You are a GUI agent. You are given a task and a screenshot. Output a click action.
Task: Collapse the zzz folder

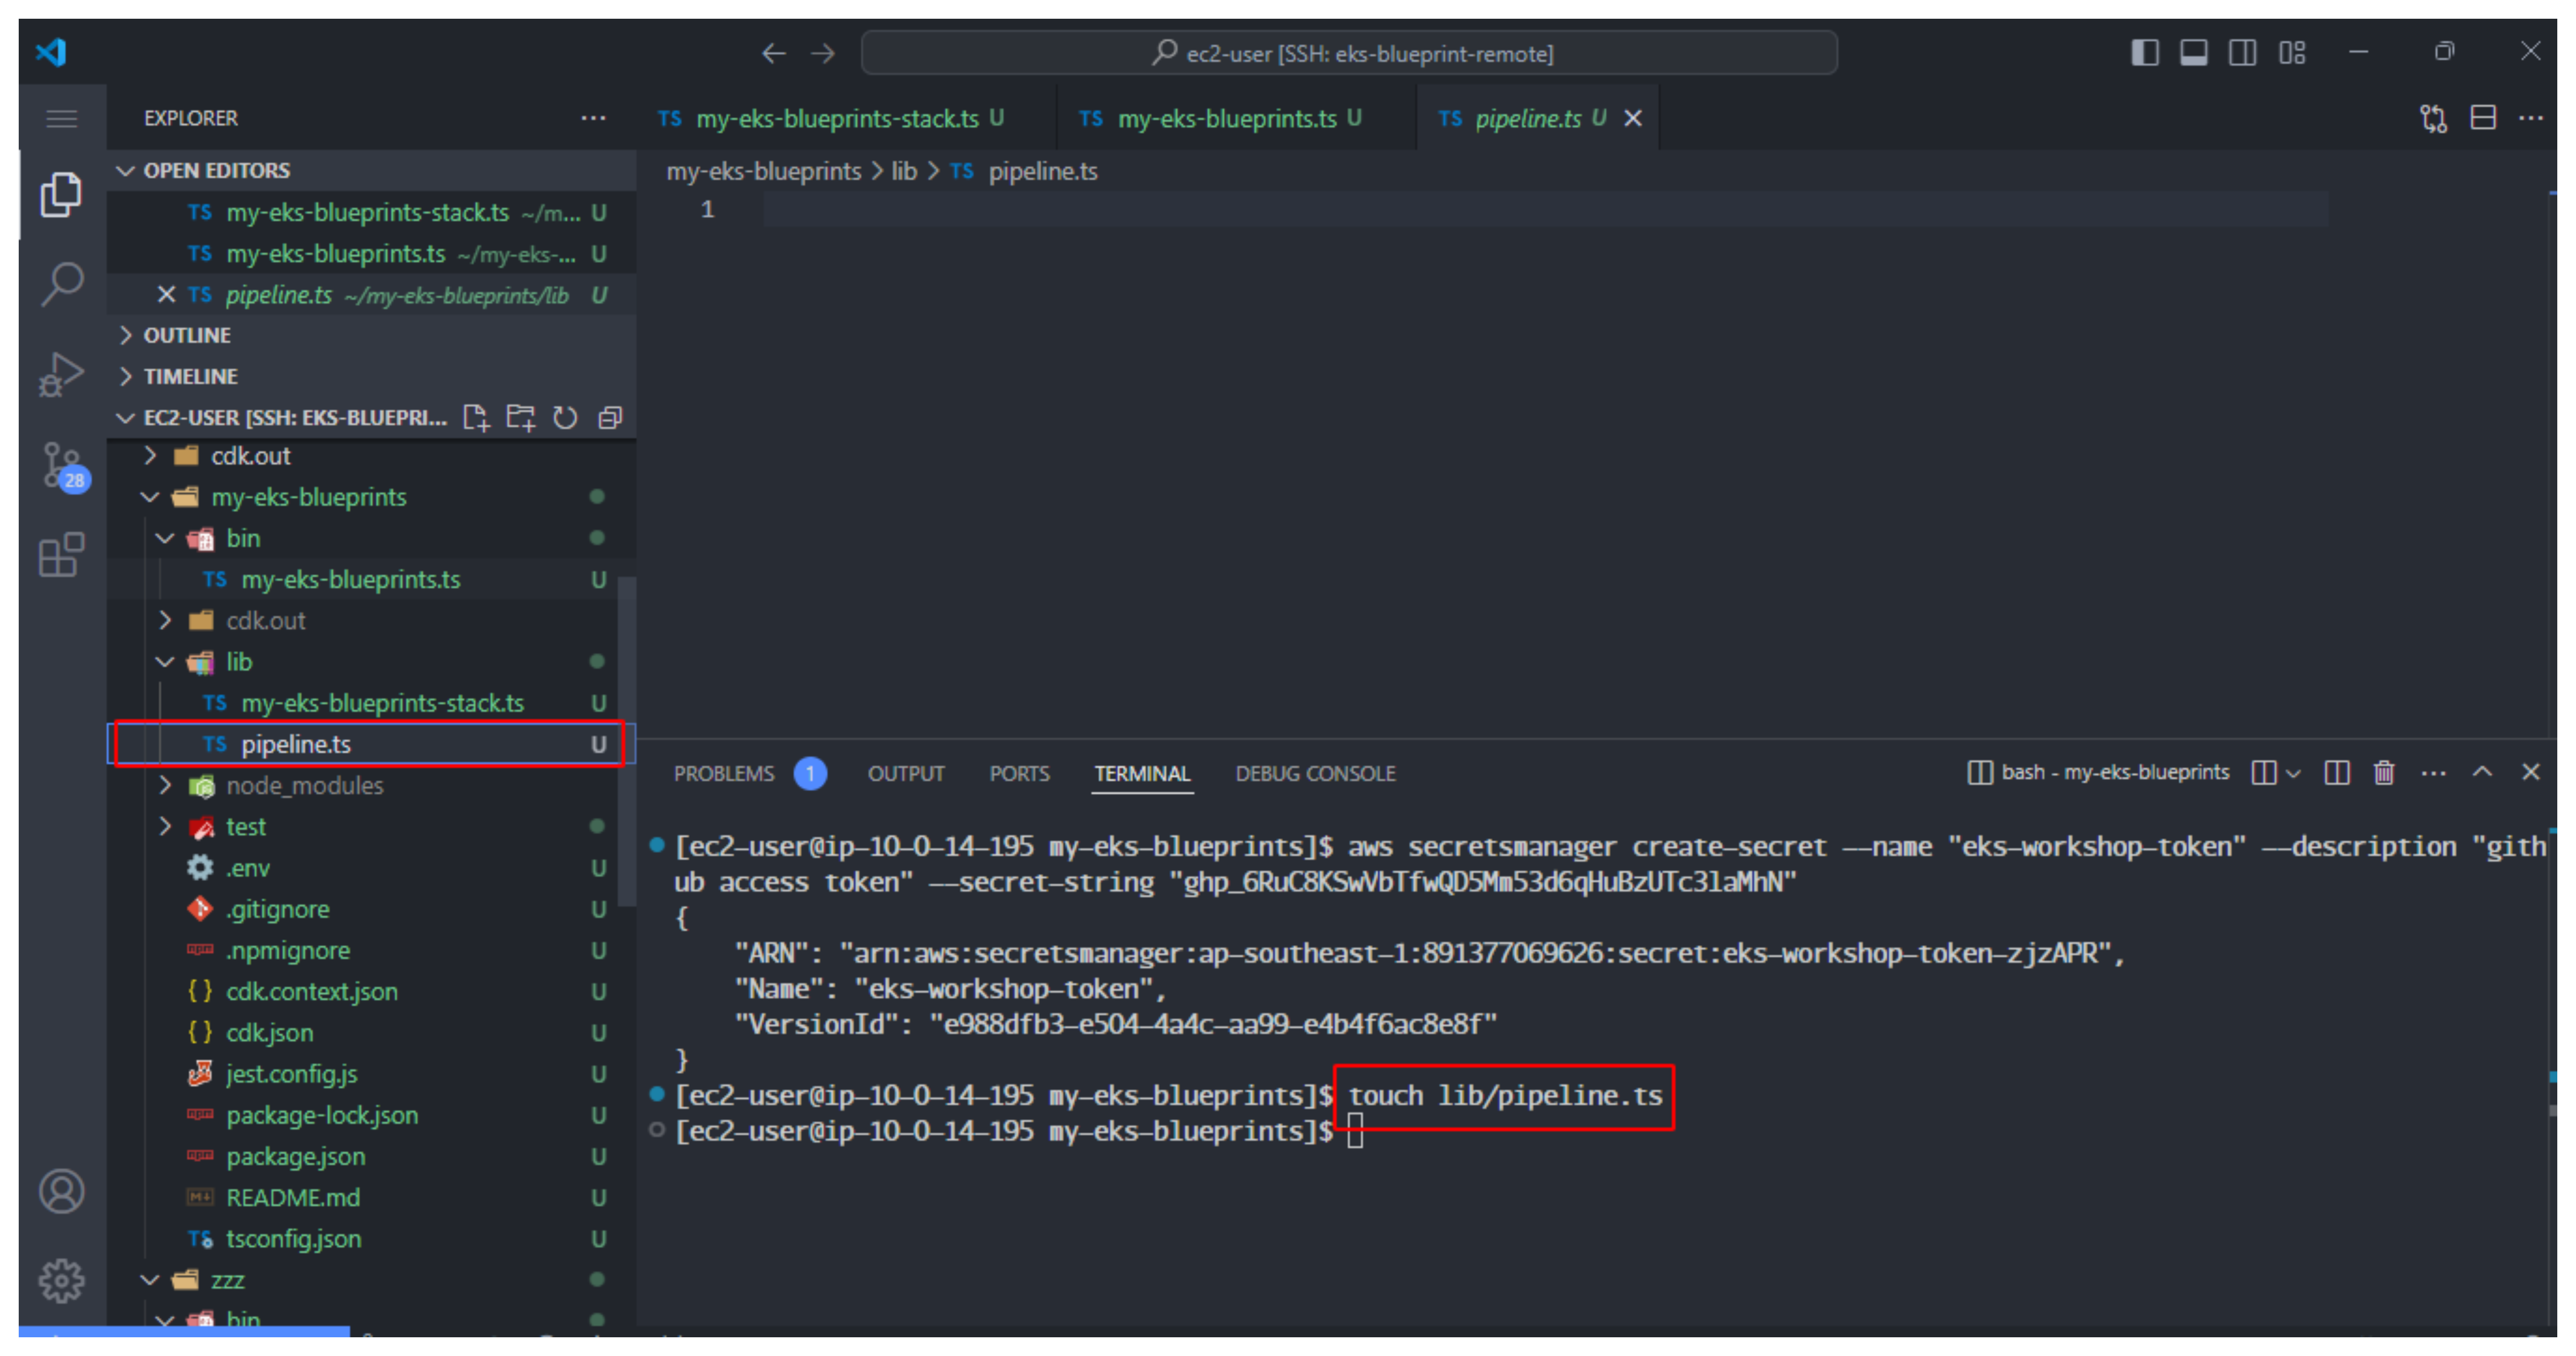371,1280
